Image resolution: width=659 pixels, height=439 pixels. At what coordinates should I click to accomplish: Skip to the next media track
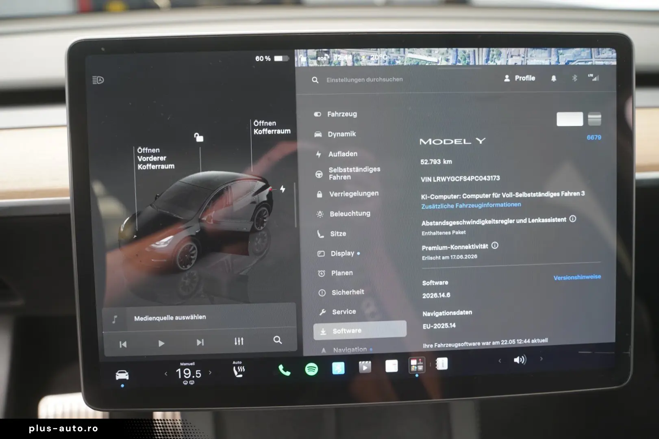coord(200,342)
